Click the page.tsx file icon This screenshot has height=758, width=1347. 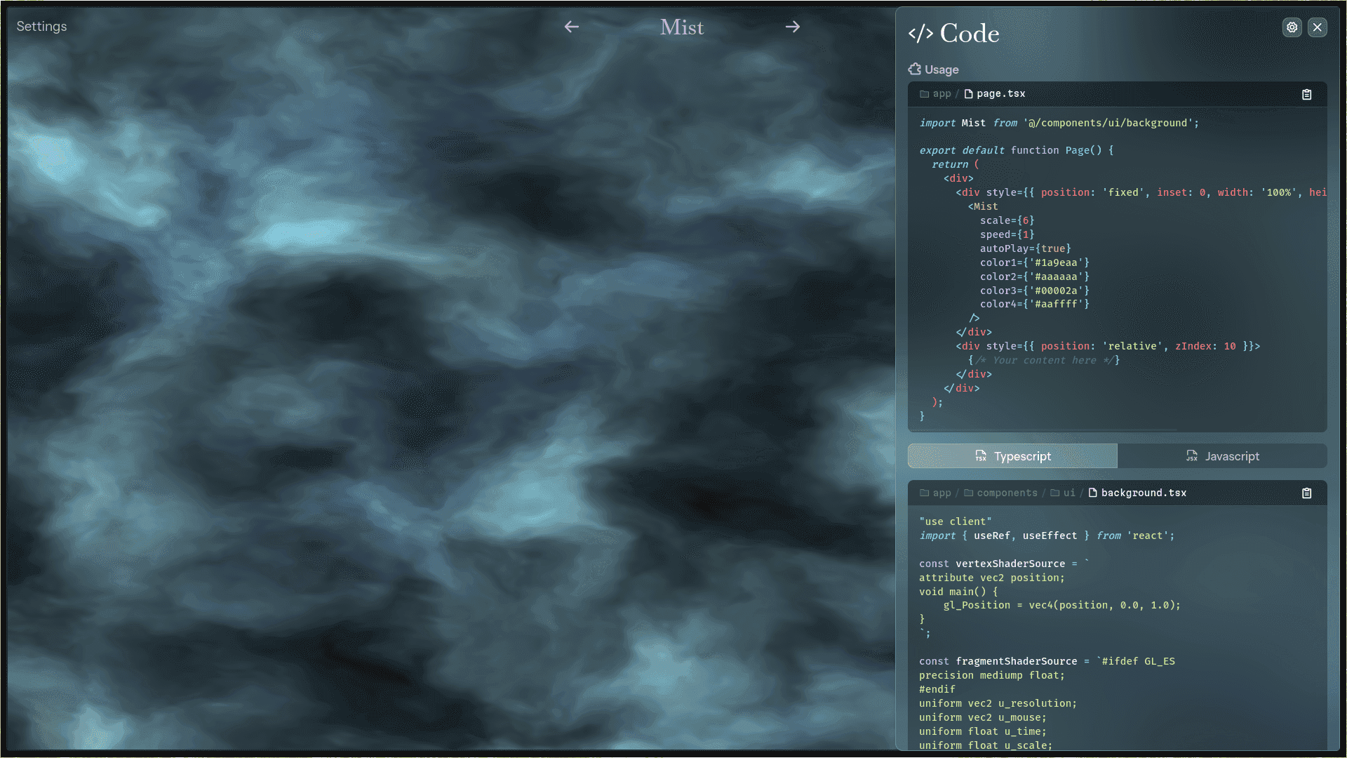point(969,93)
